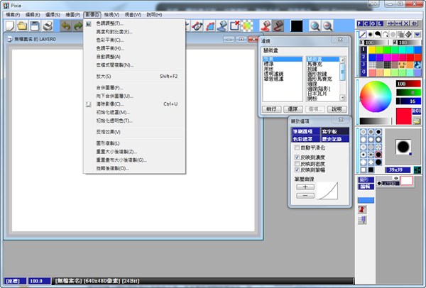
Task: Click the L panel toggle button
Action: click(x=380, y=23)
